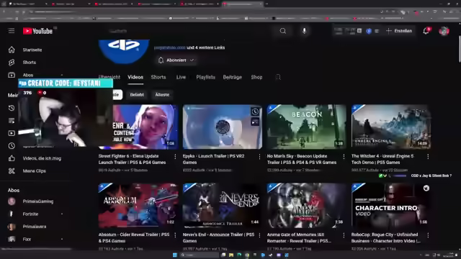Click the YouTube logo
This screenshot has height=259, width=461.
coord(38,31)
